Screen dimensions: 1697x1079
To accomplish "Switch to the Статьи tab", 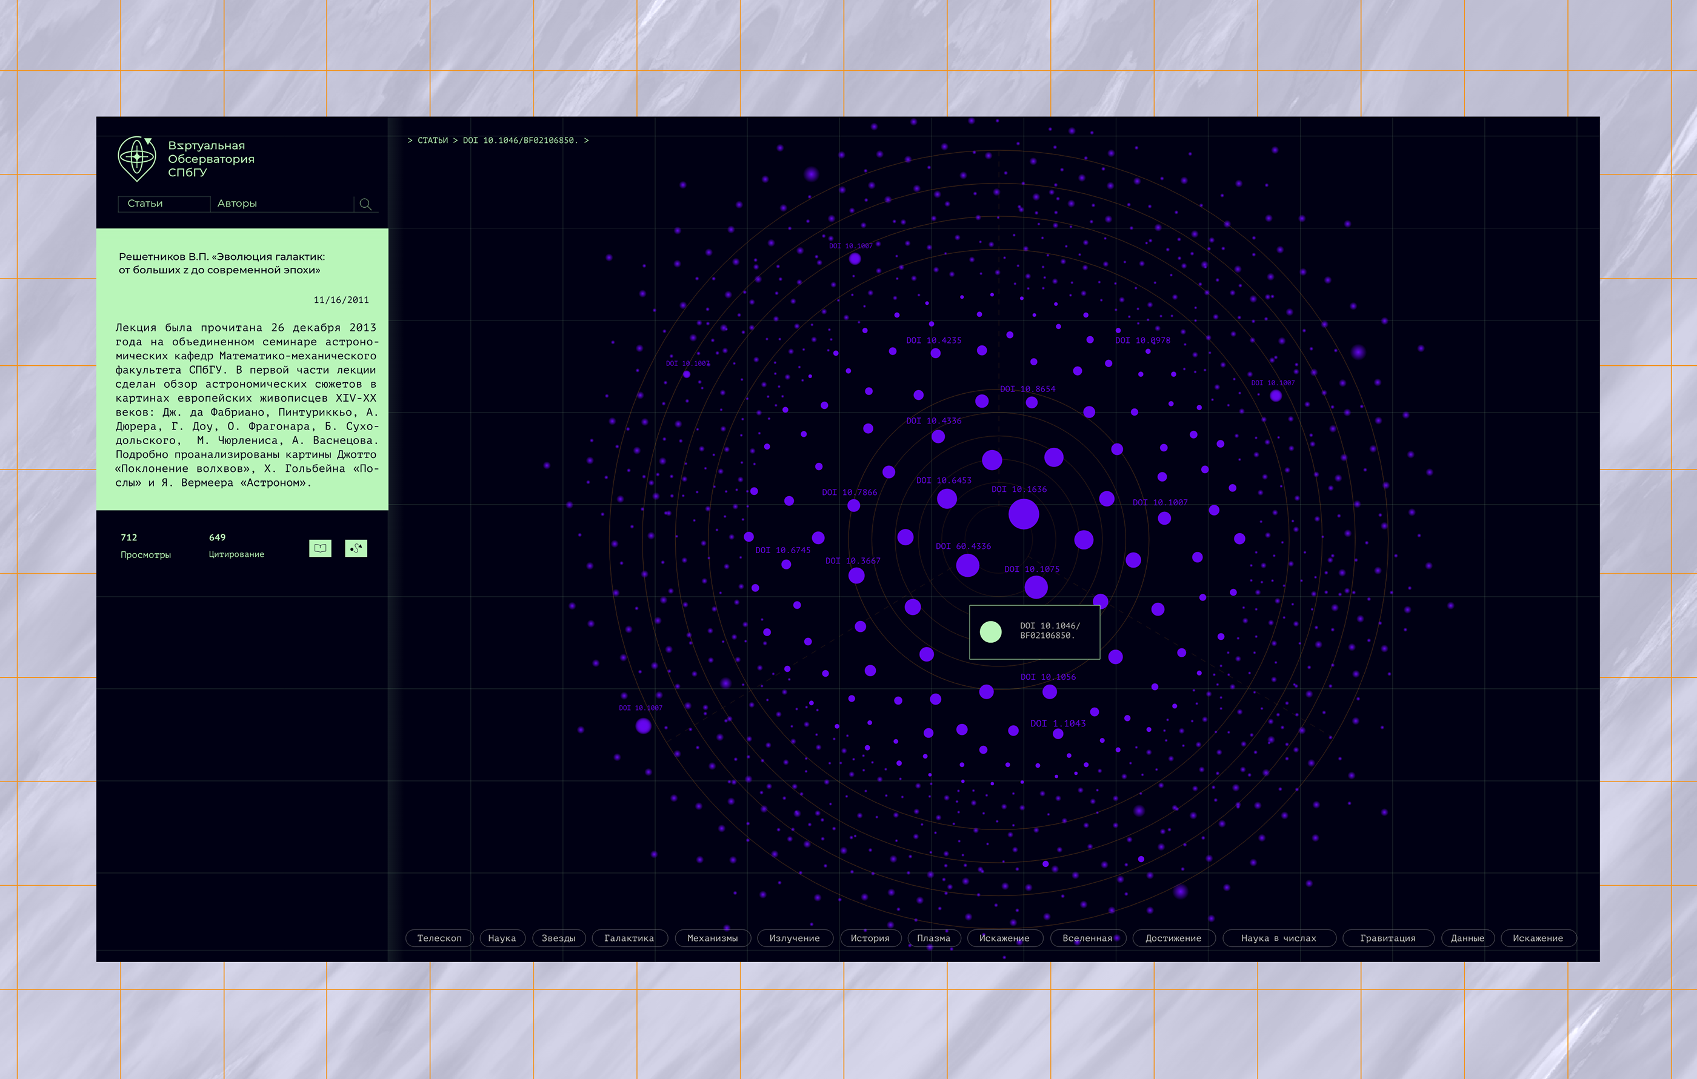I will point(145,204).
